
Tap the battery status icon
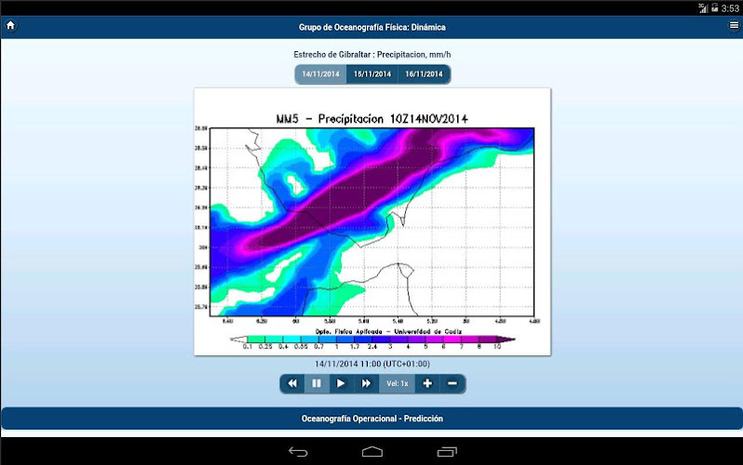714,7
